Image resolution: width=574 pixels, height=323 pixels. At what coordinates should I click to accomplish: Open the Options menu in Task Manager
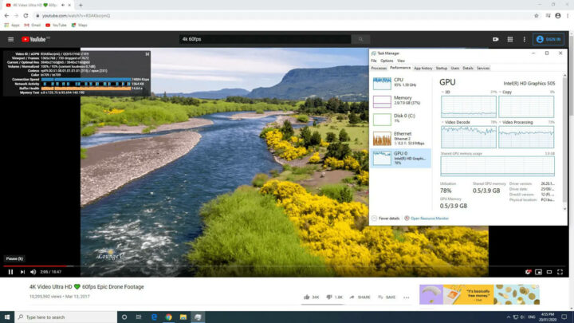coord(387,61)
